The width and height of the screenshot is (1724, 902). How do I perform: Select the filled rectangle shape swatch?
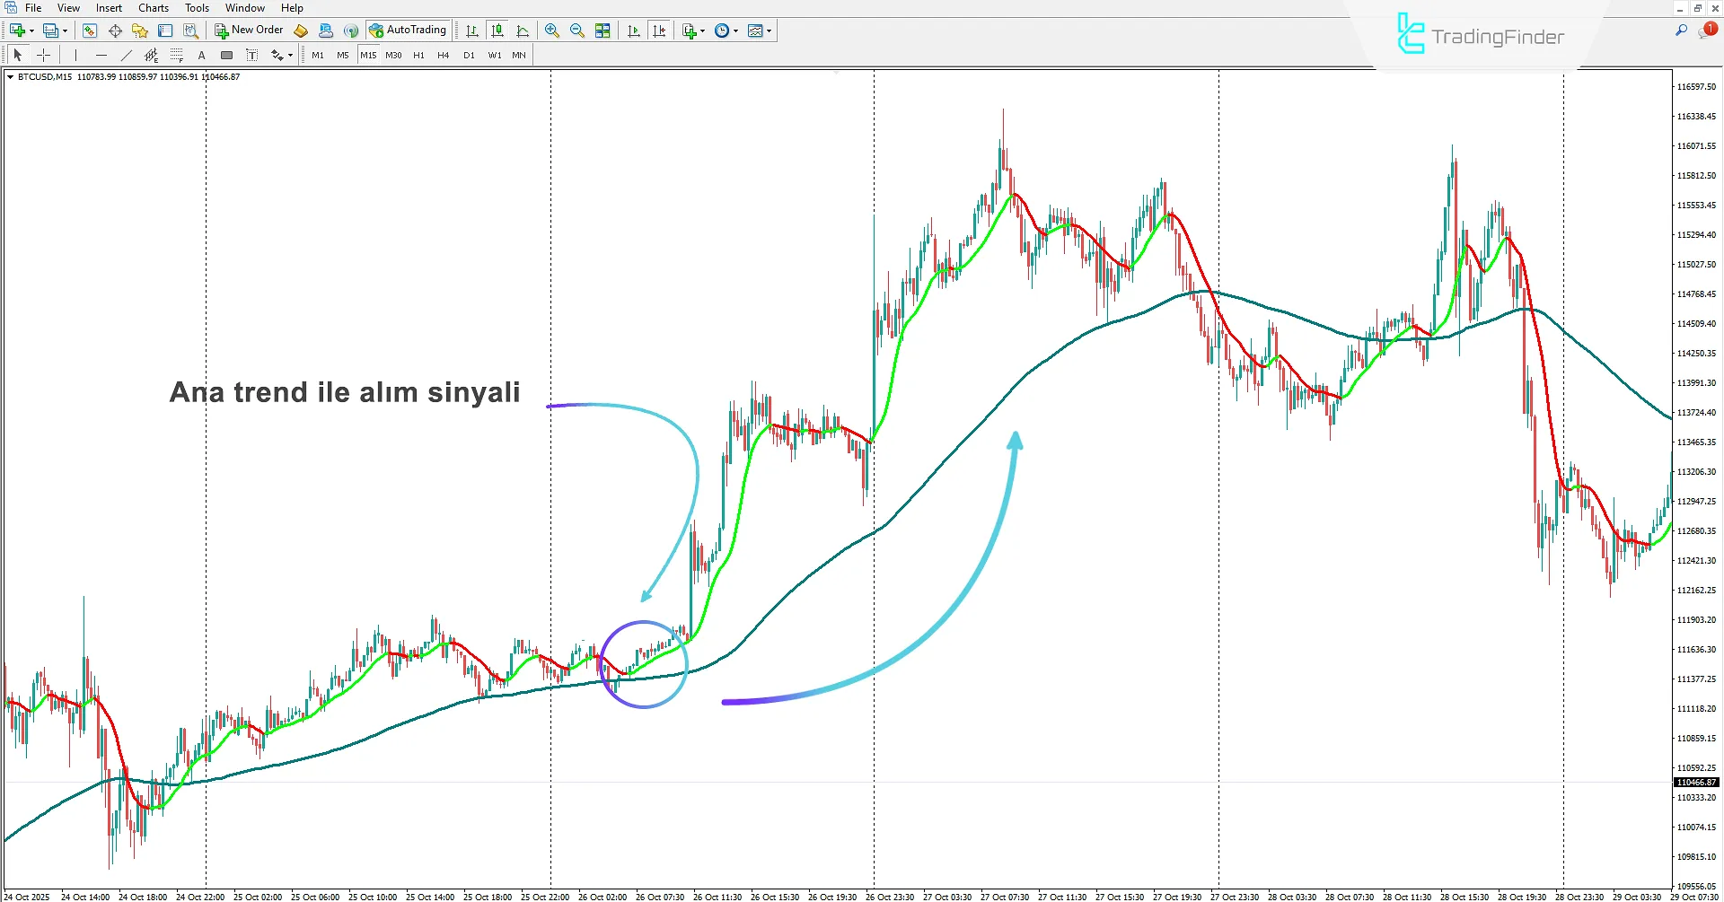[227, 55]
